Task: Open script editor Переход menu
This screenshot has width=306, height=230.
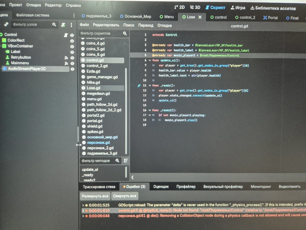Action: coord(146,25)
